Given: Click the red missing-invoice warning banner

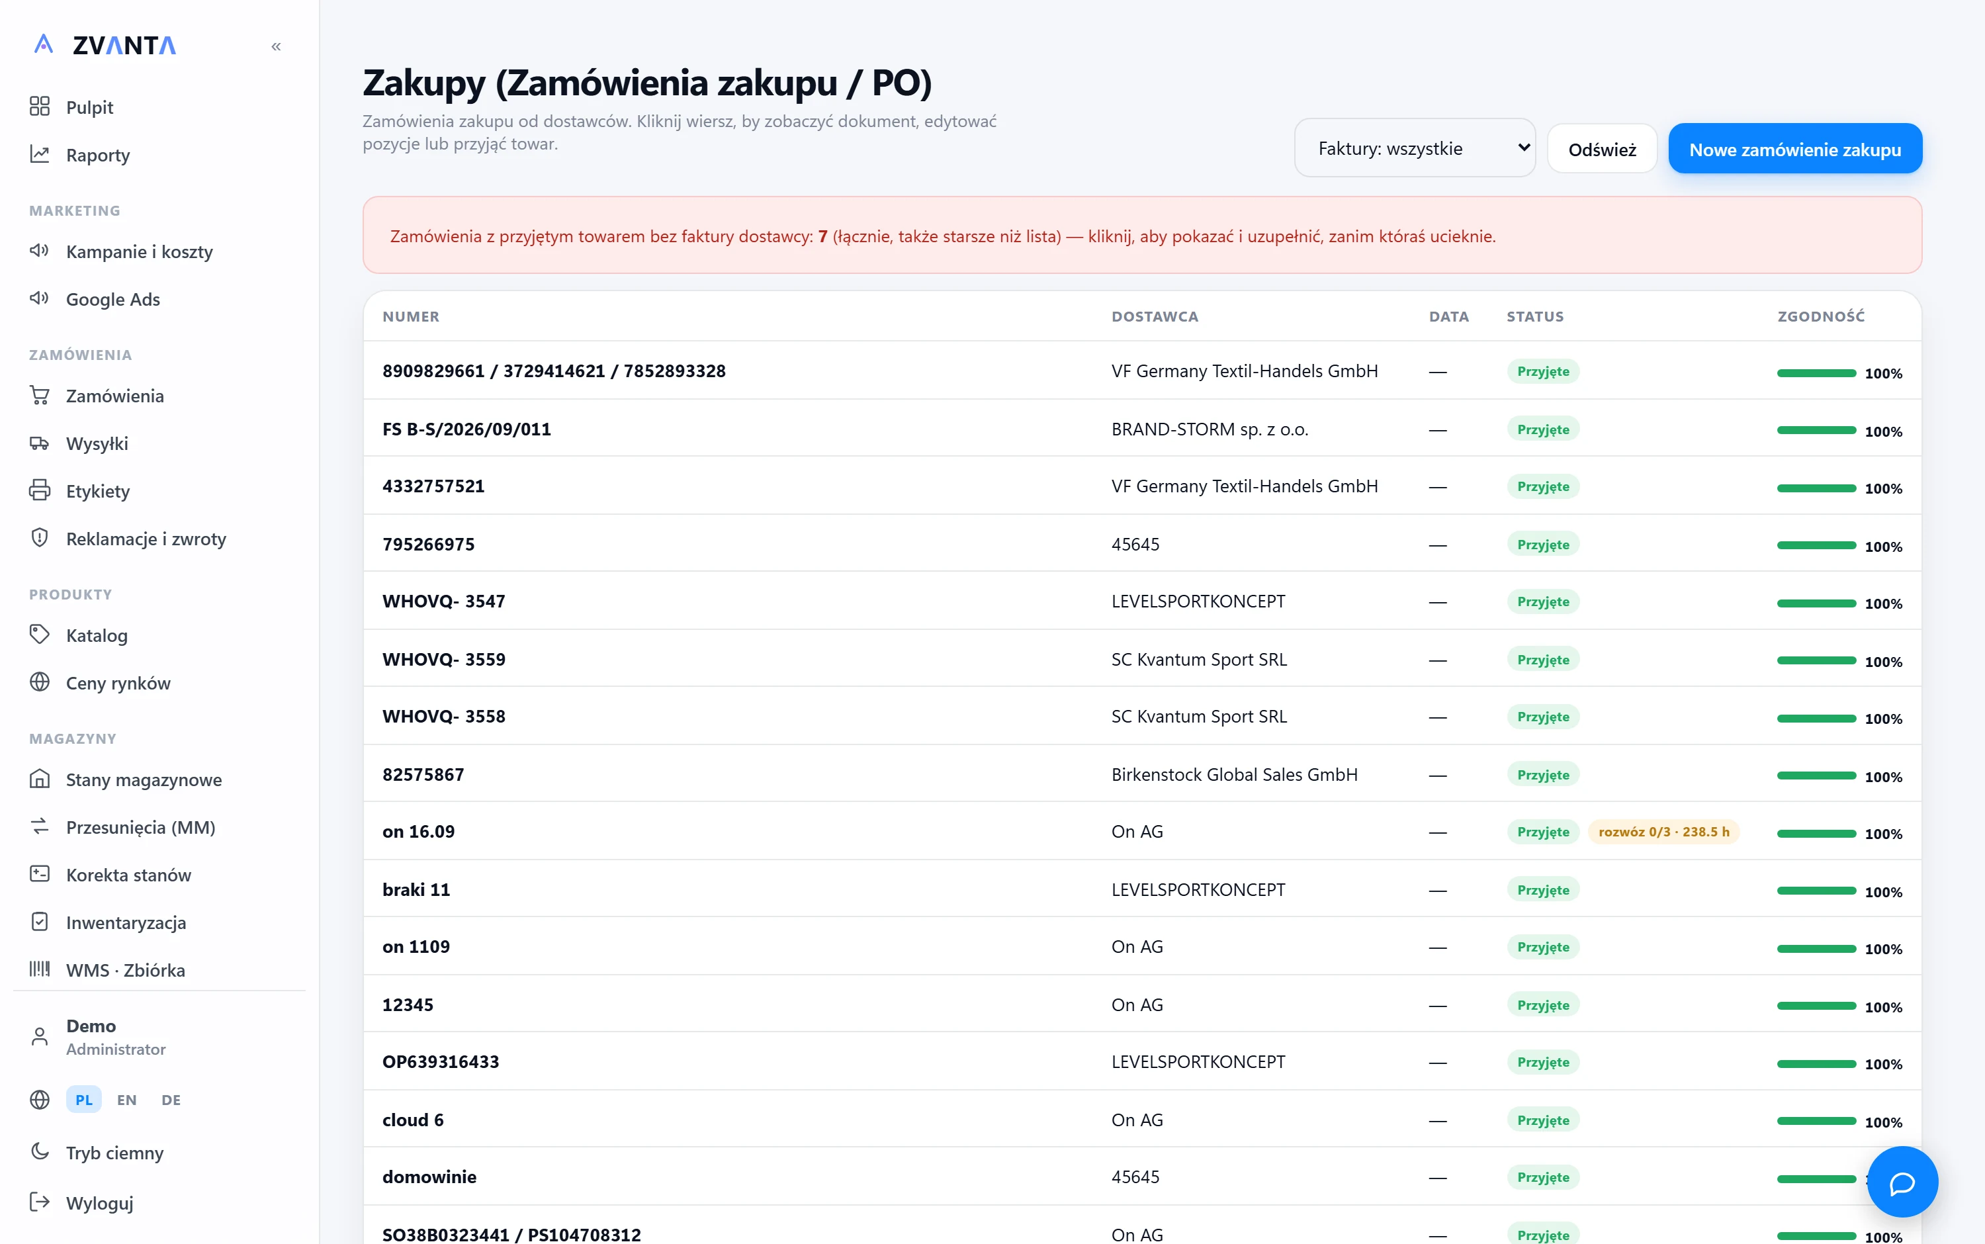Looking at the screenshot, I should [x=1142, y=236].
